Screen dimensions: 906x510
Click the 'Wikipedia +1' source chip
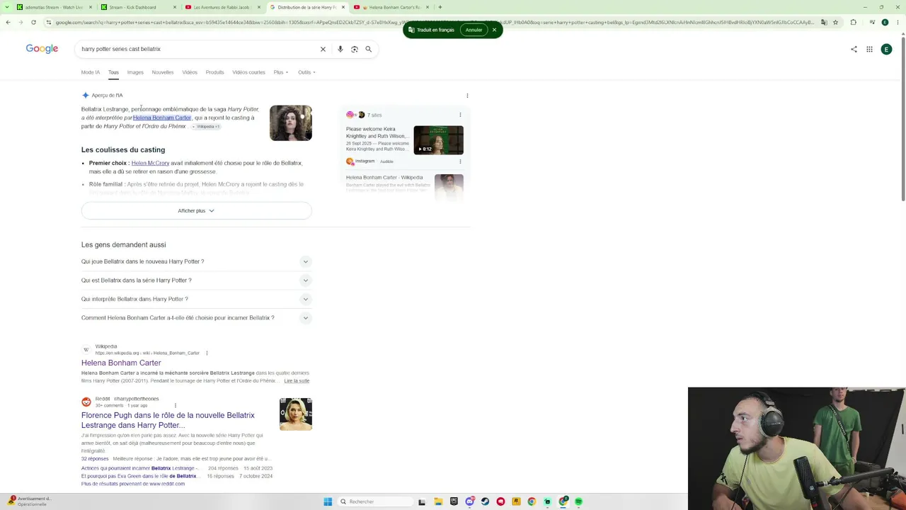(207, 127)
